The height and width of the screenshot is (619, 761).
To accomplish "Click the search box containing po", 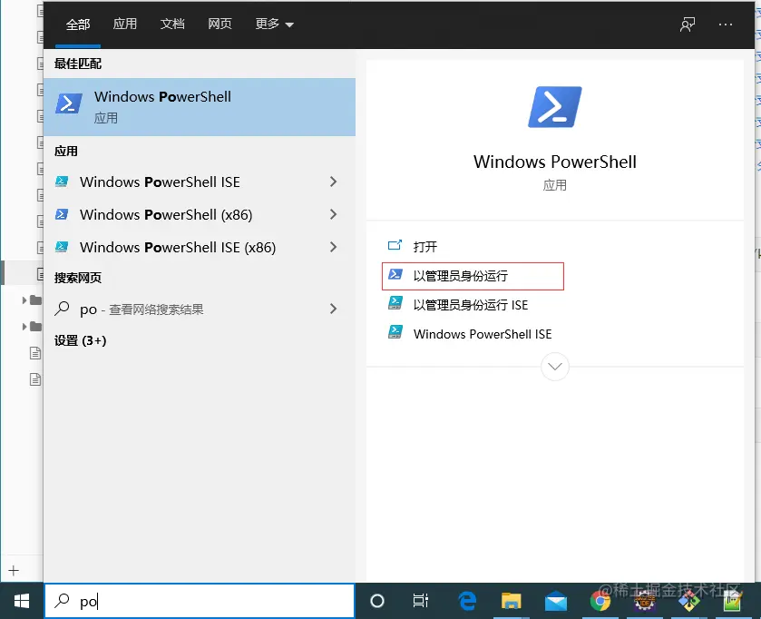I will click(200, 601).
